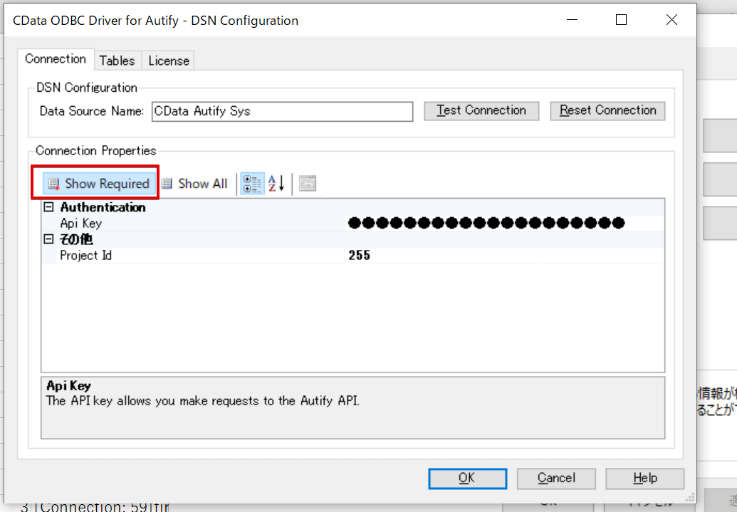737x512 pixels.
Task: Click the Show Required toolbar button
Action: coord(98,183)
